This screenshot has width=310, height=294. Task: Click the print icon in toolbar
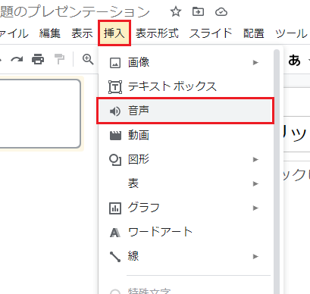[x=38, y=59]
